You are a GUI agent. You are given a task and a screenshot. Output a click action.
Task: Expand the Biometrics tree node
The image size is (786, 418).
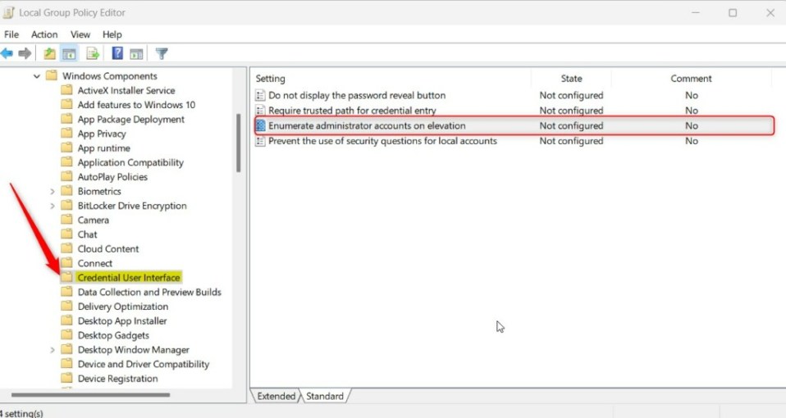point(53,192)
